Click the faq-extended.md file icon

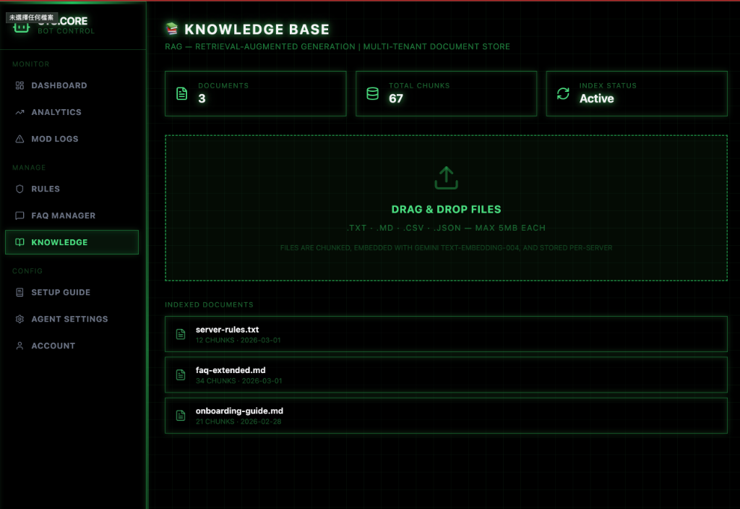[181, 375]
